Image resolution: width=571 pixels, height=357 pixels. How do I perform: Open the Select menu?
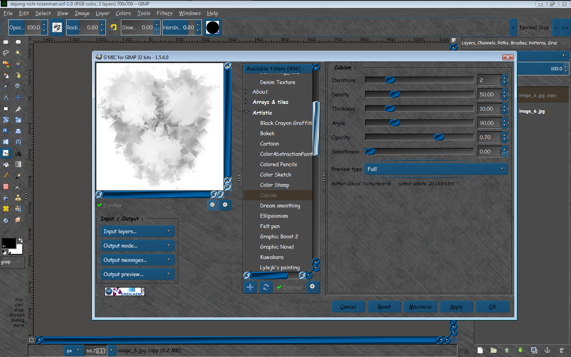tap(43, 13)
